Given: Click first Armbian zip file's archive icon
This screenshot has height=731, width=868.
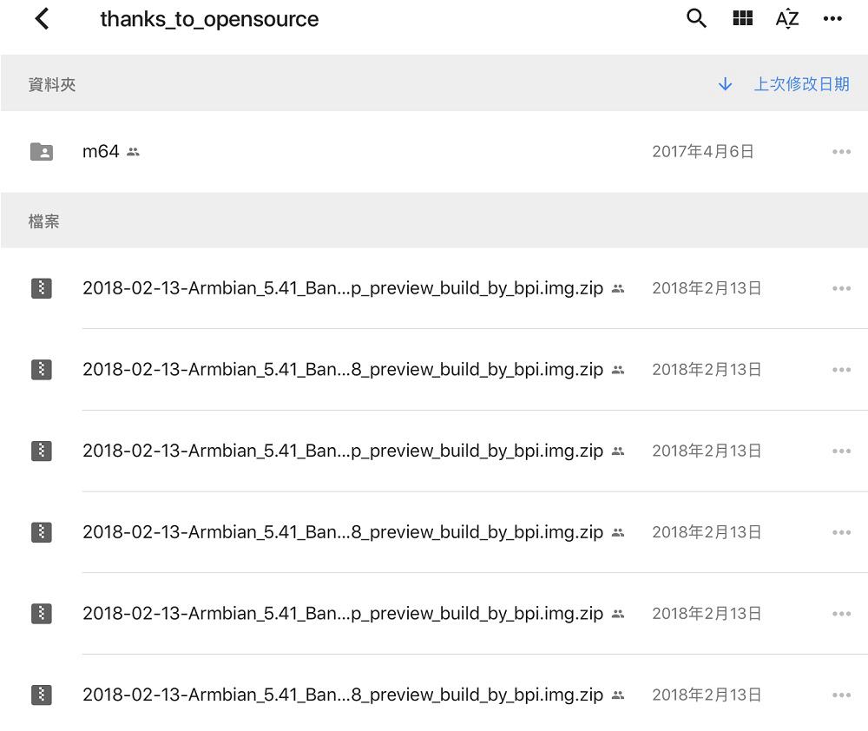Looking at the screenshot, I should [42, 288].
